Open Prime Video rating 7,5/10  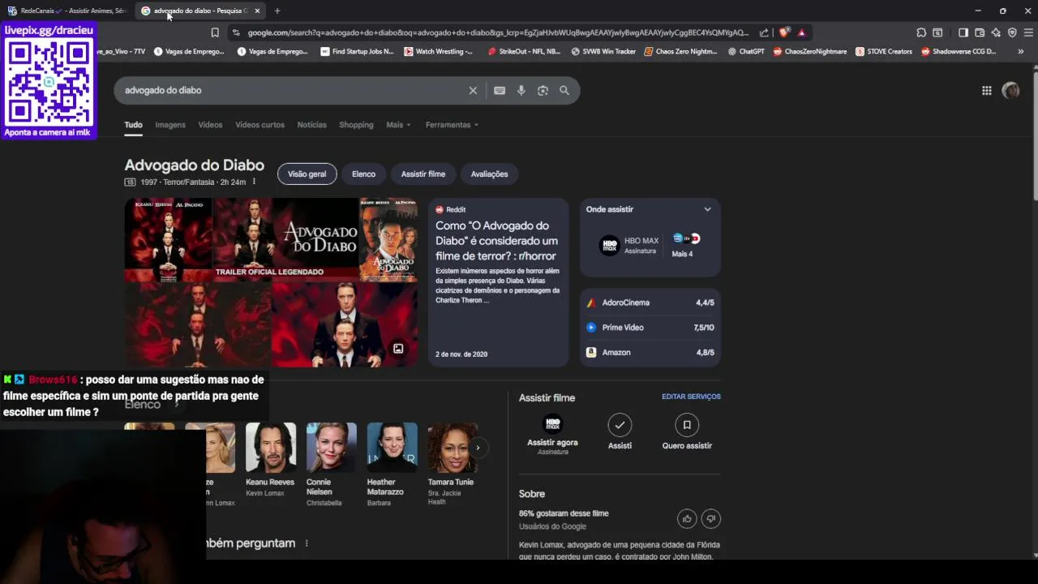(650, 328)
